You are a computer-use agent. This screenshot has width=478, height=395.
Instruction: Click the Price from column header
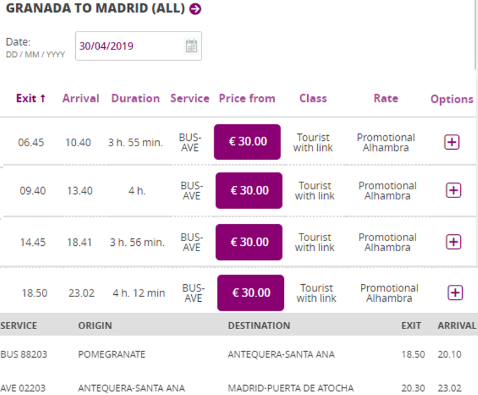pos(247,98)
